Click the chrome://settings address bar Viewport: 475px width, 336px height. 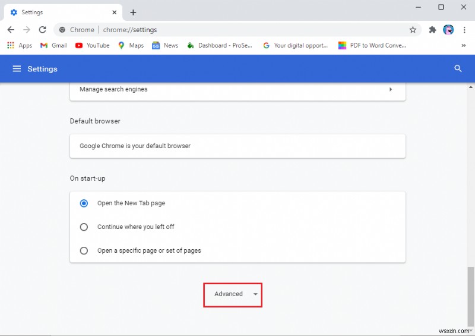(237, 30)
